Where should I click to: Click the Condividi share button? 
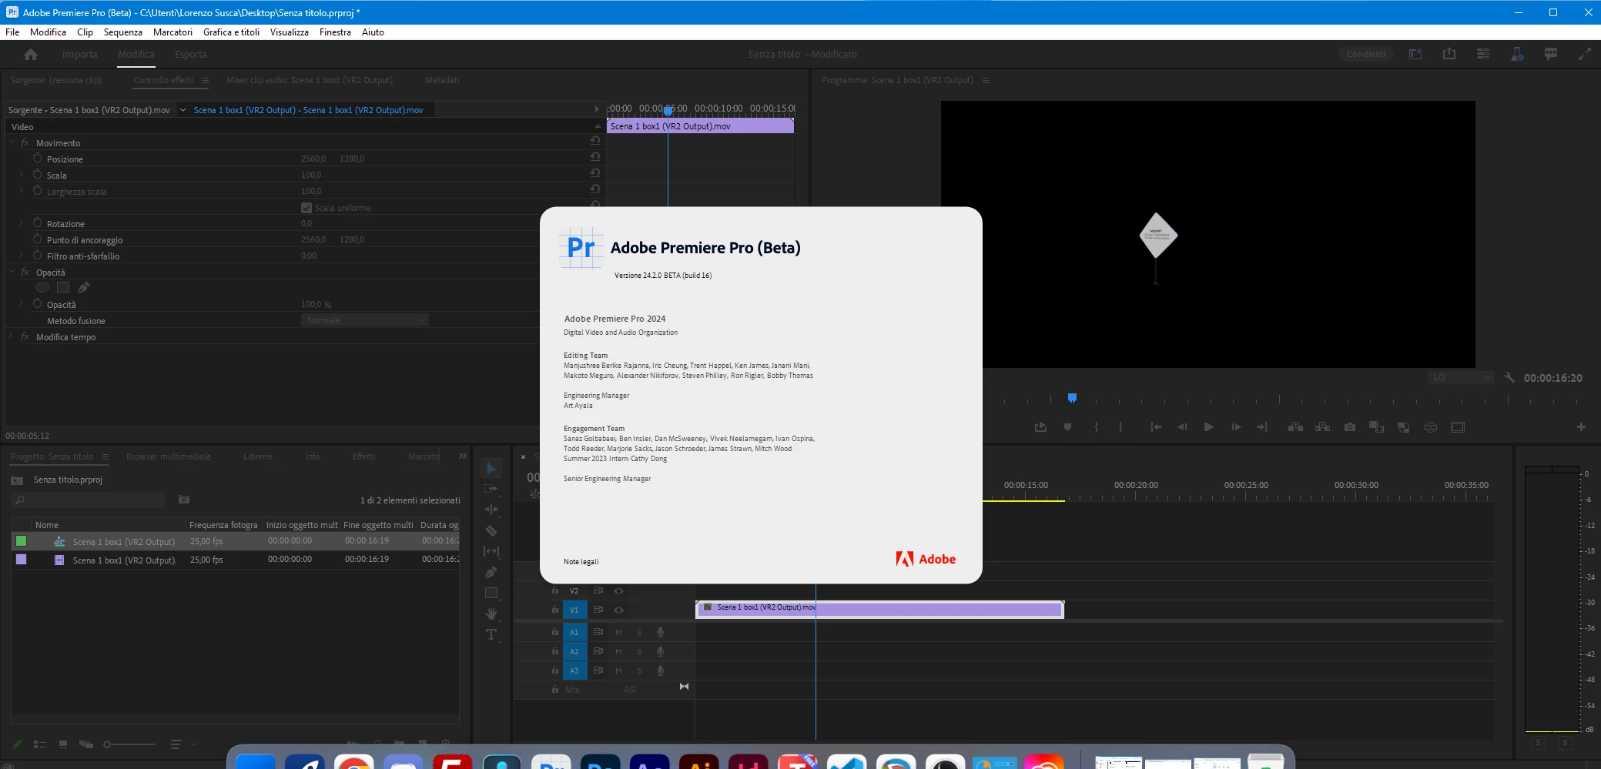(x=1366, y=54)
